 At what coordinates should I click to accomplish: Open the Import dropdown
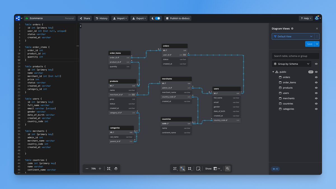click(x=120, y=18)
